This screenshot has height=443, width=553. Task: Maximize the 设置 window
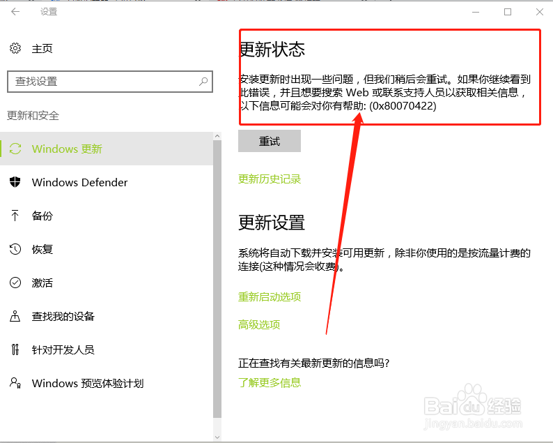[x=508, y=12]
